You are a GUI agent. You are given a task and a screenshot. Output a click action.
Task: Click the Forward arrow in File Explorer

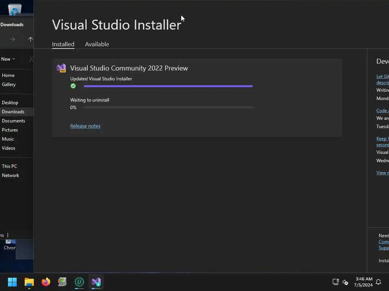13,39
